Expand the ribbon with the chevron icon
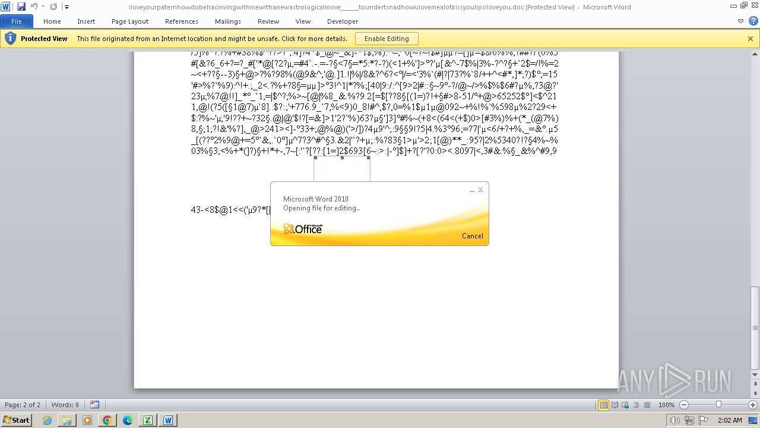The height and width of the screenshot is (428, 760). 740,21
